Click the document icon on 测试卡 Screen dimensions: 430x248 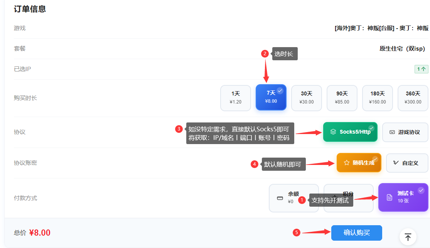coord(389,197)
